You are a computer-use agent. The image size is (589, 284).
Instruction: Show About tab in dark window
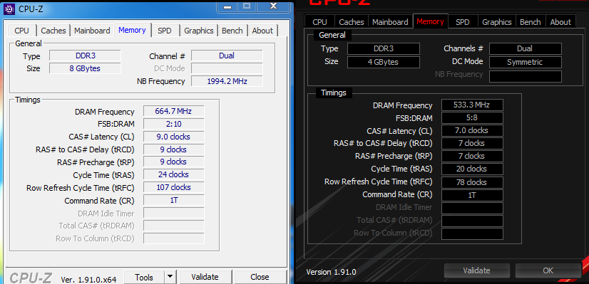point(560,22)
